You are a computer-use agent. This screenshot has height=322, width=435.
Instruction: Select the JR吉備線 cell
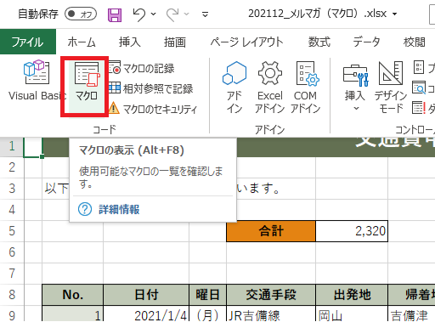(x=271, y=314)
